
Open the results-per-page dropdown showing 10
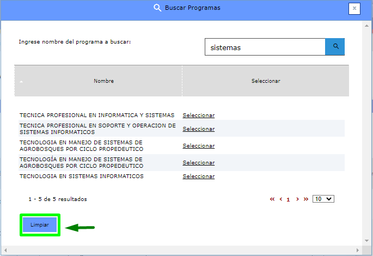323,199
